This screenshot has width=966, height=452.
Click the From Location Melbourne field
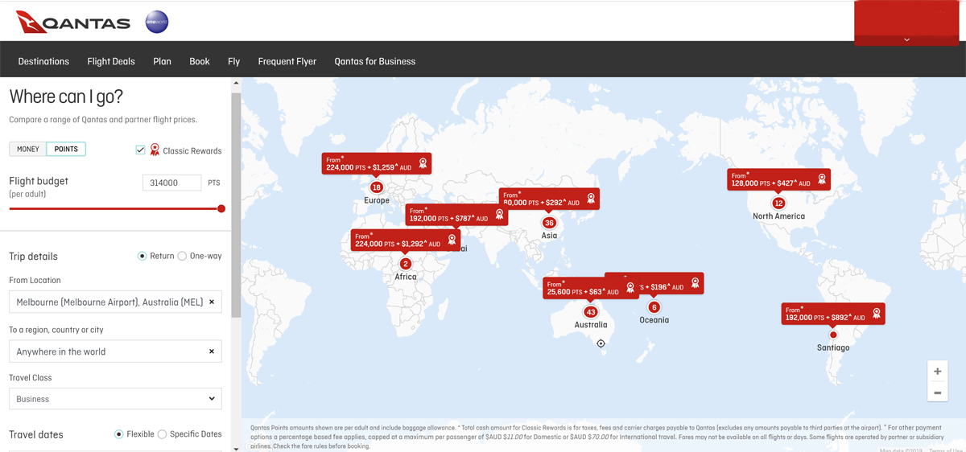pos(115,302)
